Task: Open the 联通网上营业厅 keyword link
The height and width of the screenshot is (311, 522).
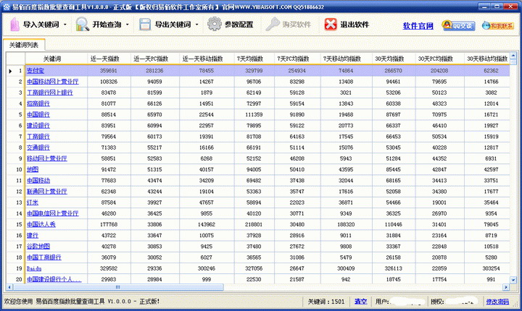Action: (x=47, y=192)
